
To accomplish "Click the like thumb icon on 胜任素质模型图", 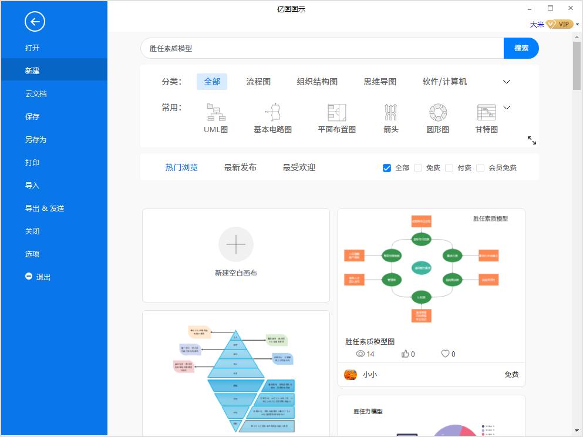I will (x=404, y=353).
